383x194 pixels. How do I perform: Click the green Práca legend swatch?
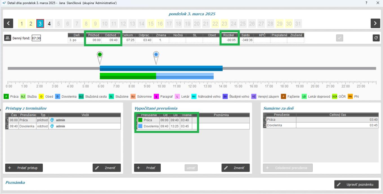point(6,97)
